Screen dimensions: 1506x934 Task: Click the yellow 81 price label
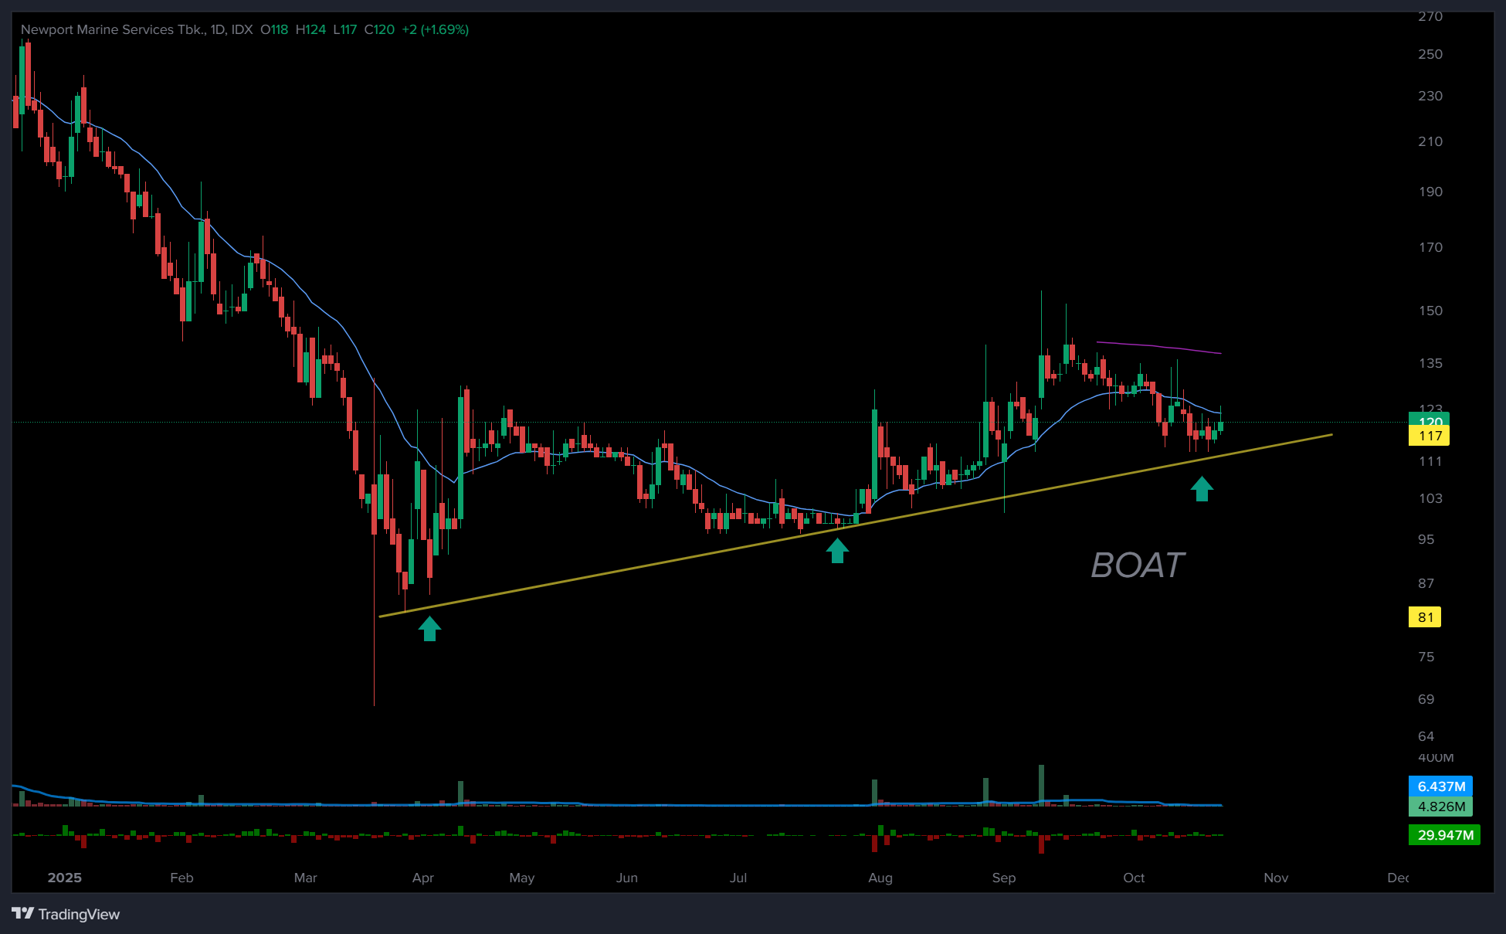1425,617
